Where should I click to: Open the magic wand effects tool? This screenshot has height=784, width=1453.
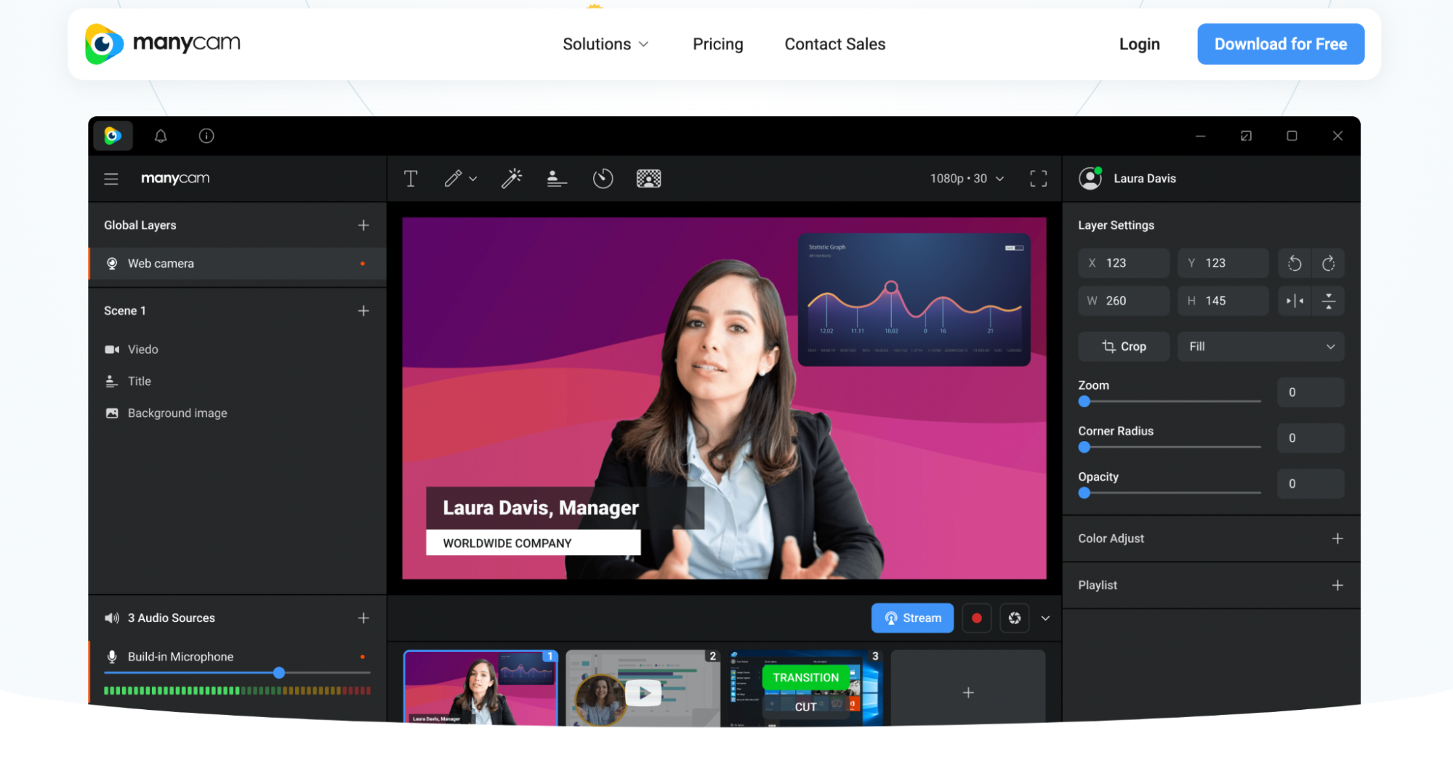[512, 179]
